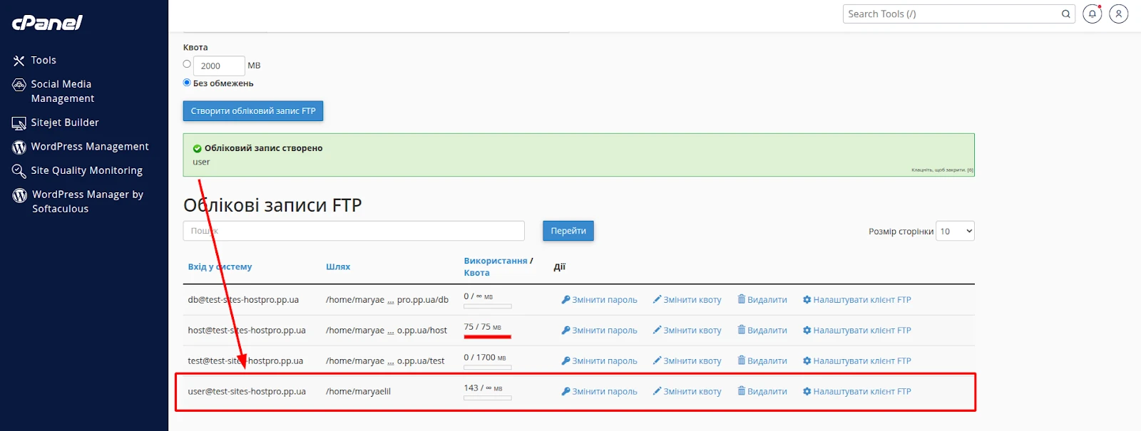
Task: Open Site Quality Monitoring
Action: [86, 170]
